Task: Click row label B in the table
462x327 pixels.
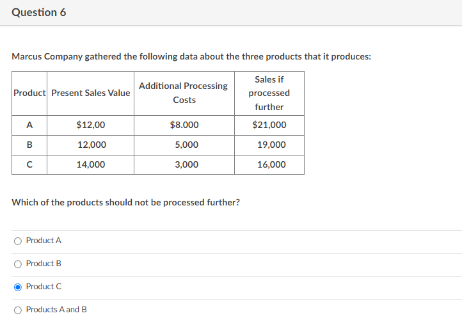Action: (29, 145)
